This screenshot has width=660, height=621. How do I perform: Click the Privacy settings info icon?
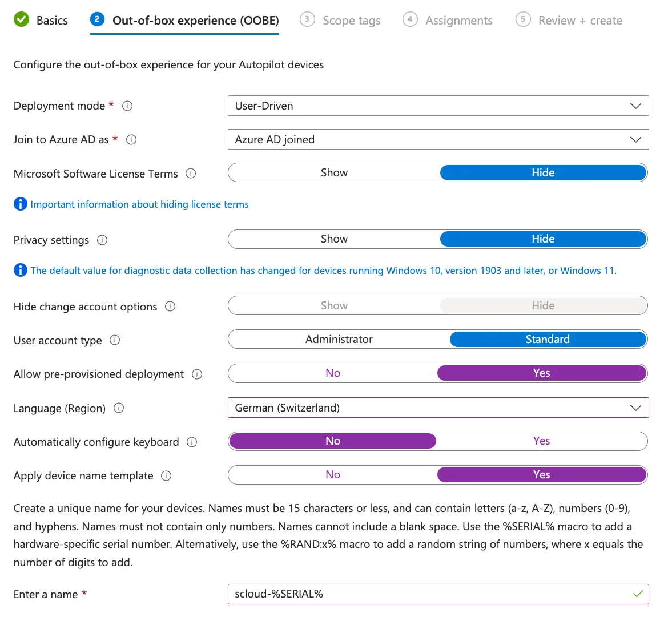pos(102,240)
